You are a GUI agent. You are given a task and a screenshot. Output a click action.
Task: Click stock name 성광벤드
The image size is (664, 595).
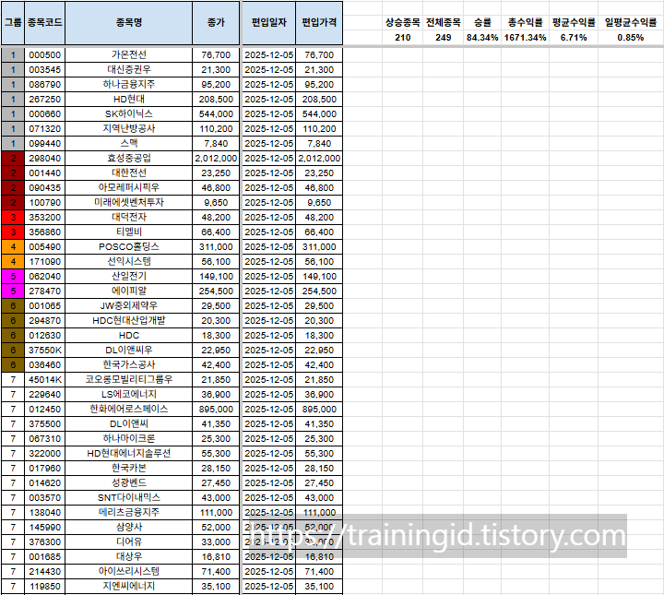pyautogui.click(x=129, y=483)
